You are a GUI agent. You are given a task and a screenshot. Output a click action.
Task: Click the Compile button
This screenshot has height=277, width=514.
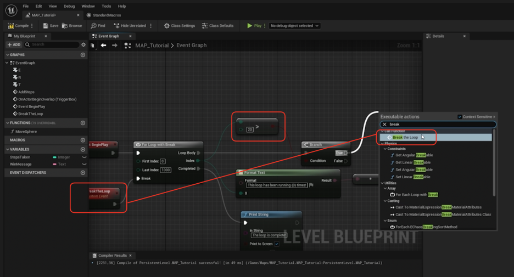18,26
